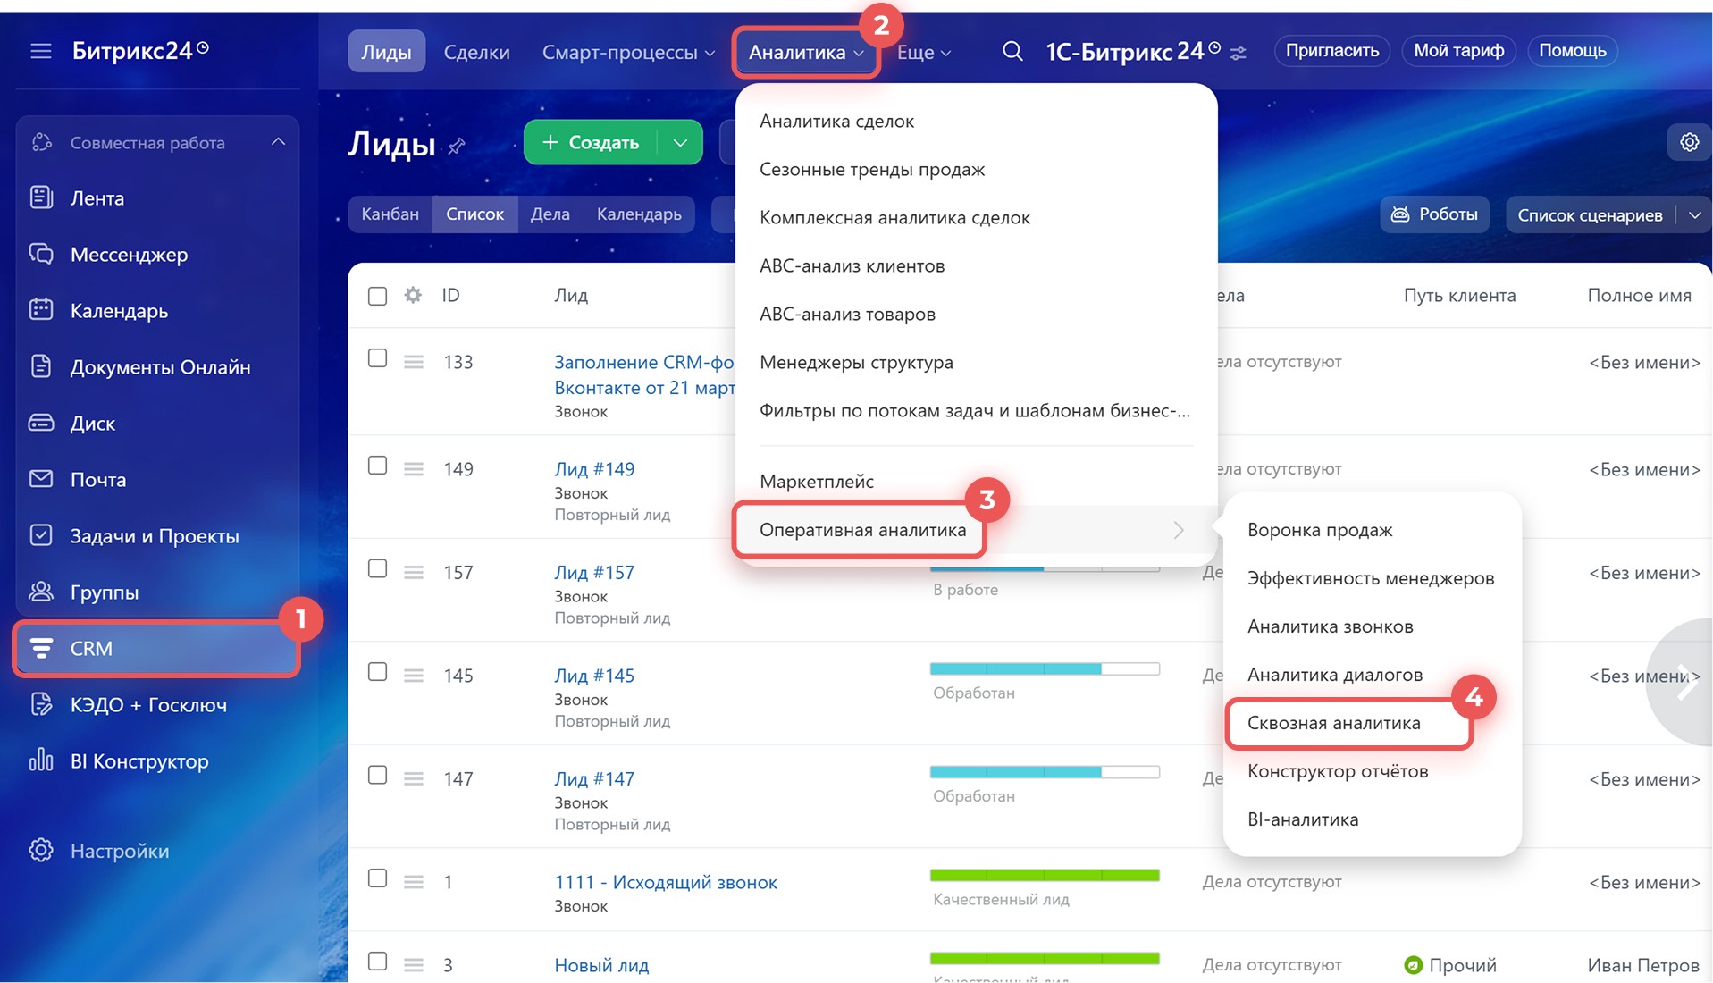Open Мессенджер from the sidebar
Viewport: 1713px width, 983px height.
129,255
